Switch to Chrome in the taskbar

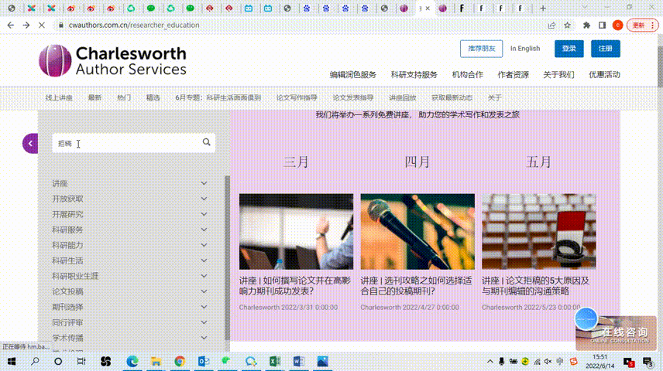[180, 361]
